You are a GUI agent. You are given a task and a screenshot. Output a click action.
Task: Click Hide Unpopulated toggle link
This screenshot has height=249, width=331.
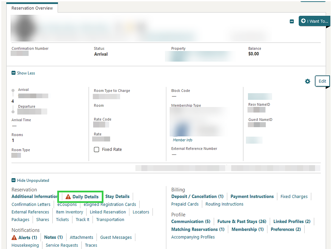(x=30, y=180)
